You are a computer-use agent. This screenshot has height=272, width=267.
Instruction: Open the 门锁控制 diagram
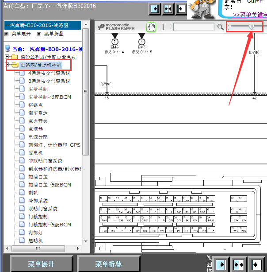(38, 217)
